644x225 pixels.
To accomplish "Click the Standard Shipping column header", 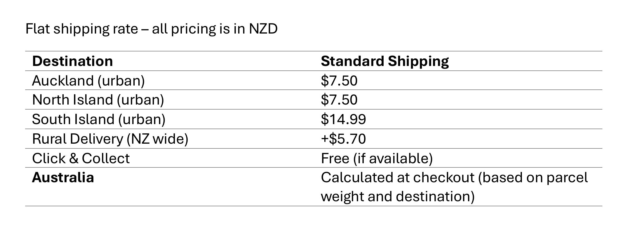I will pos(385,61).
